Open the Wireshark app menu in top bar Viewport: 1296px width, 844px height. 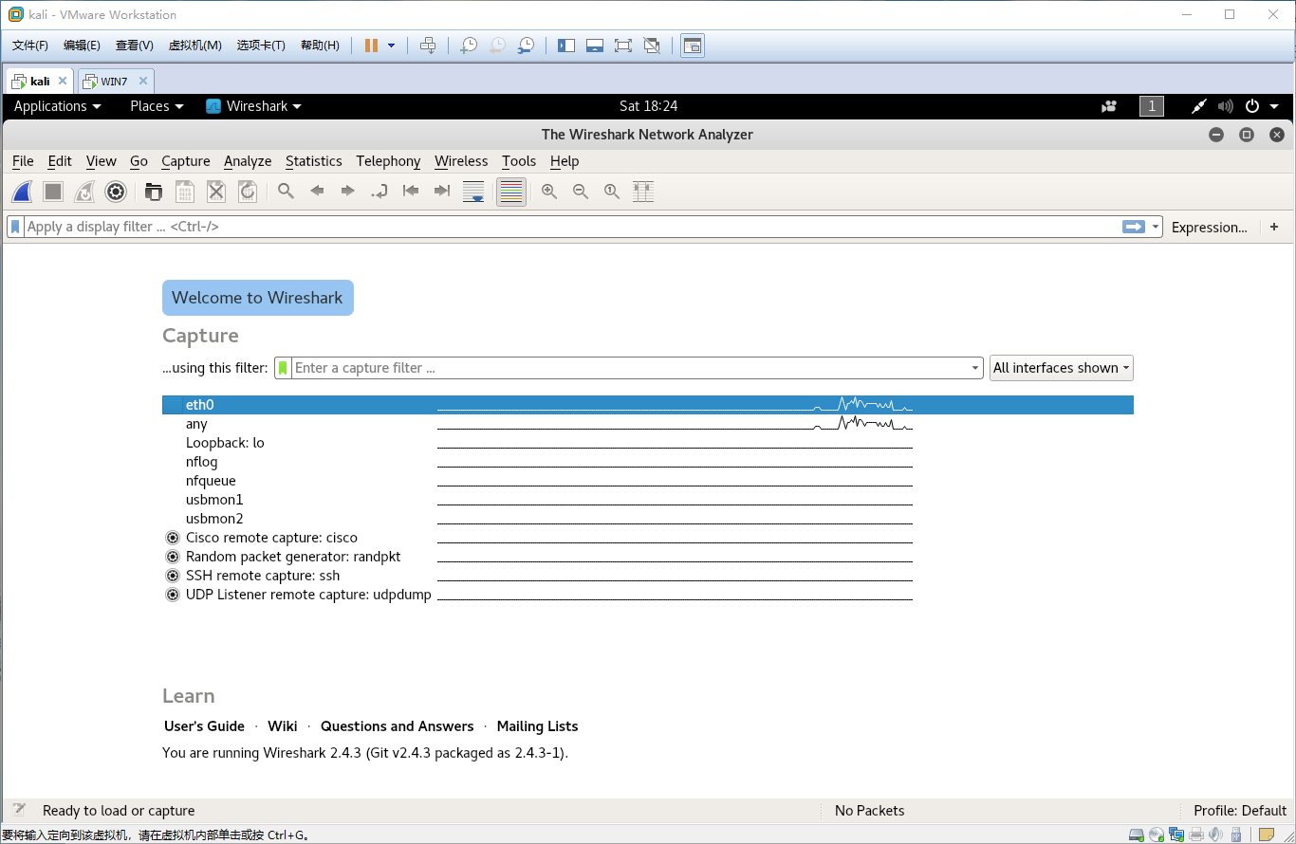(x=253, y=106)
